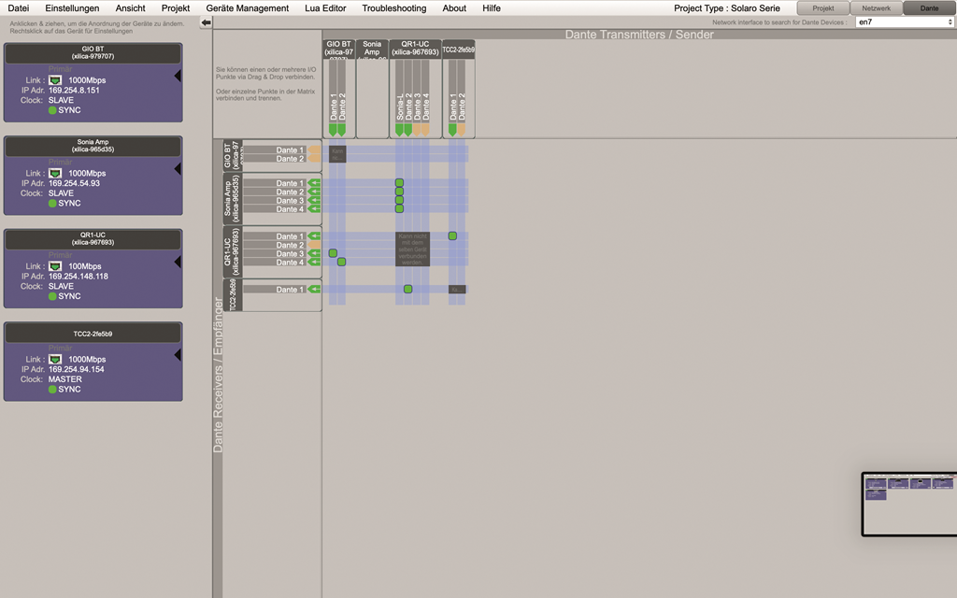Screen dimensions: 957x598
Task: Click Sonia Amp receiver Dante 4 green arrow
Action: coord(314,209)
